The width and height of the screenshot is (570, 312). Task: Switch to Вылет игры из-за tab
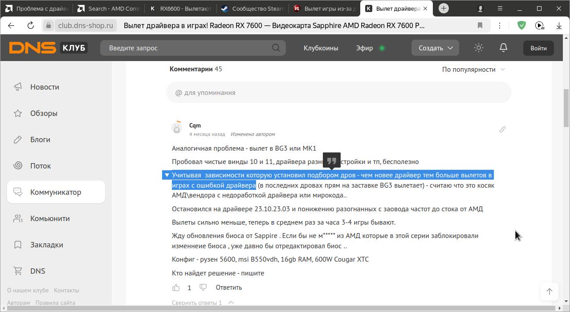click(325, 8)
